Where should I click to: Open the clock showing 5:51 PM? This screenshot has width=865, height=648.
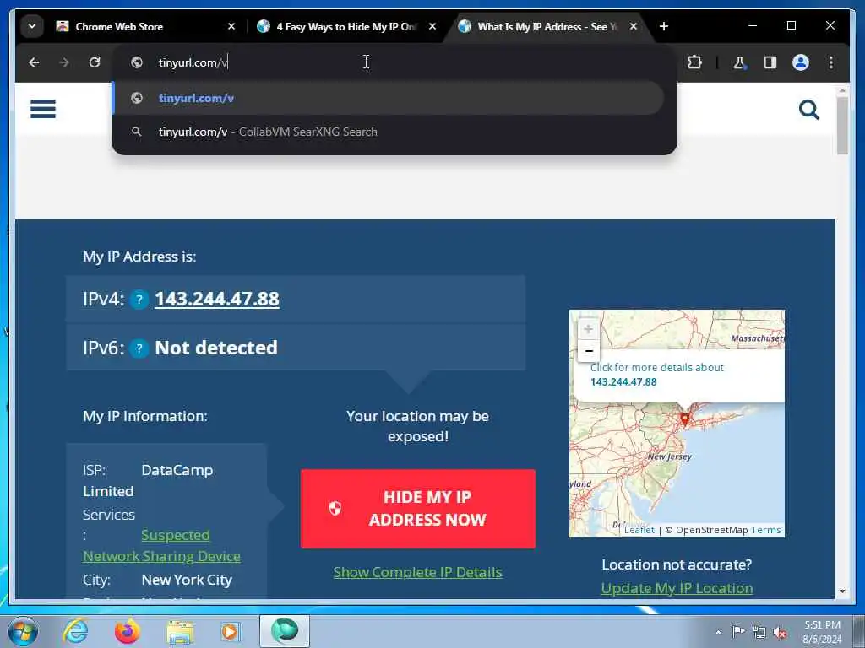tap(822, 632)
